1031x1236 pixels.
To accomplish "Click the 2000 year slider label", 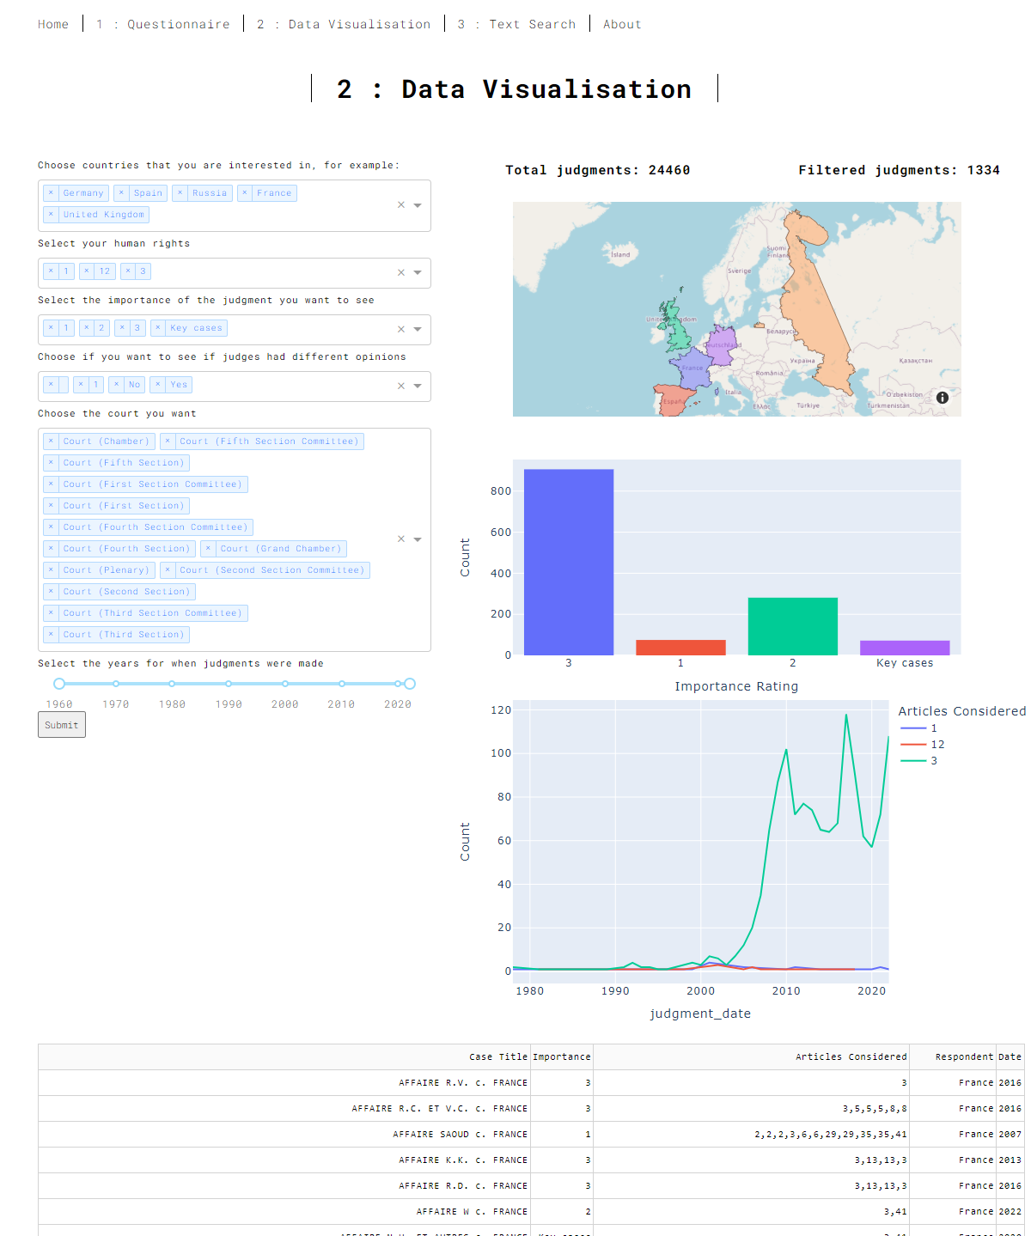I will click(x=285, y=704).
